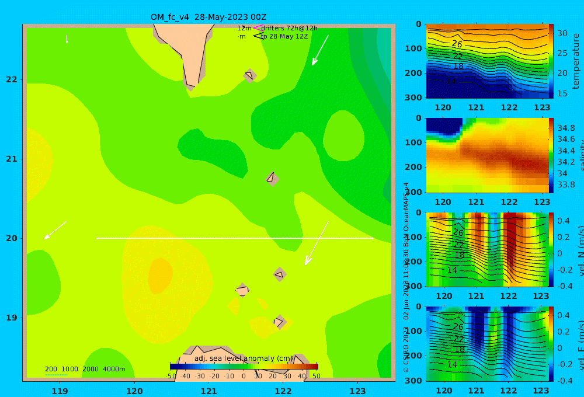This screenshot has width=584, height=397.
Task: Click the '300' depth label of salinity plot
Action: pyautogui.click(x=413, y=192)
